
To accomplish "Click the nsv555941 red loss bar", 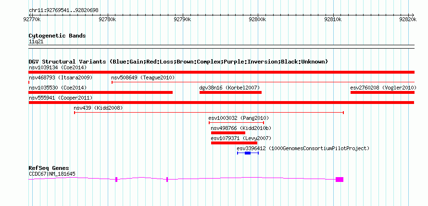I will click(x=221, y=103).
